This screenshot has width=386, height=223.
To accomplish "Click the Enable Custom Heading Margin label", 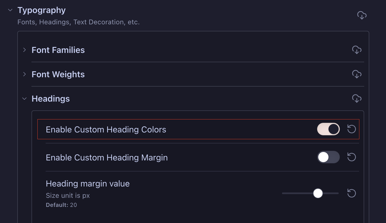I will (x=107, y=158).
